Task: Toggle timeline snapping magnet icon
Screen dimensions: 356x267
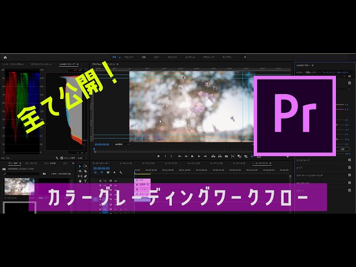Action: (102, 172)
